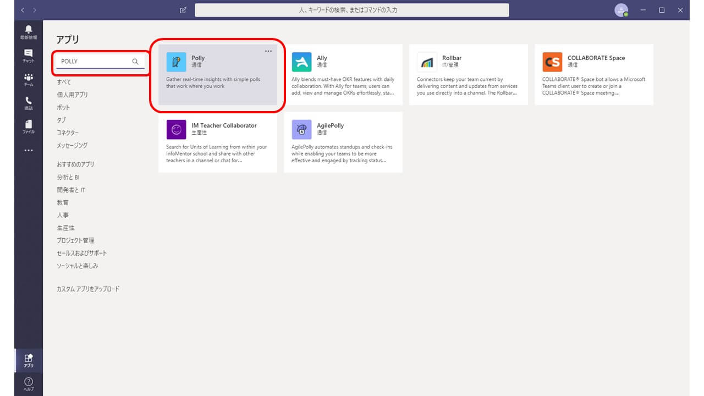Open the Files icon in sidebar
This screenshot has height=396, width=704.
[x=29, y=127]
